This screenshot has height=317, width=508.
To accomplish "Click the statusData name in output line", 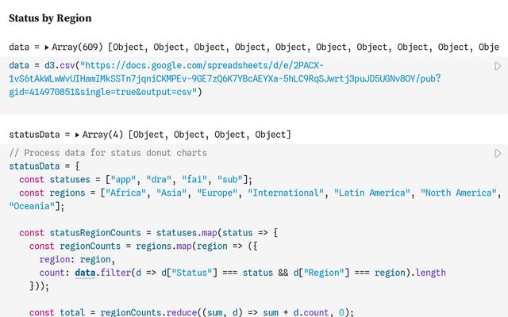I will pos(33,135).
